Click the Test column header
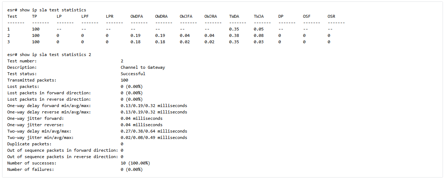 (x=12, y=16)
